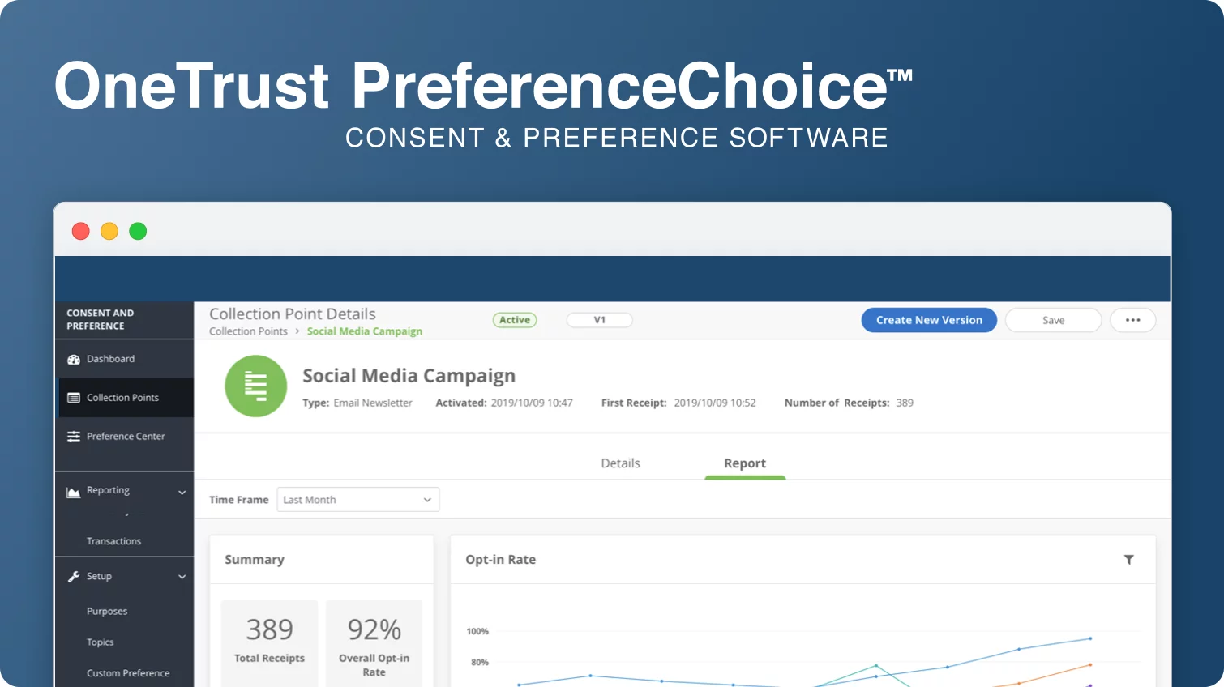The height and width of the screenshot is (687, 1224).
Task: Open the Preference Center sliders icon
Action: tap(74, 437)
